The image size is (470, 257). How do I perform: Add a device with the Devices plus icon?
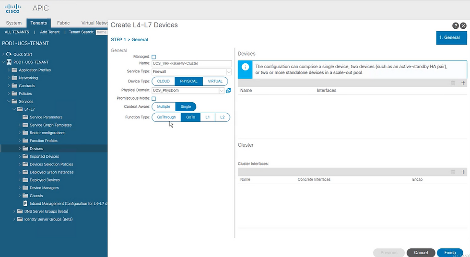coord(463,83)
